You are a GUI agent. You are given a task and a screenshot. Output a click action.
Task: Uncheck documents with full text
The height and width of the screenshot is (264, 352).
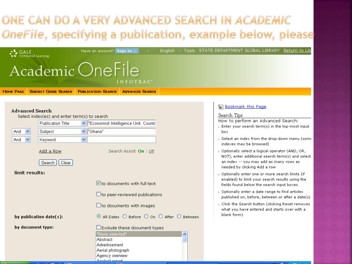pyautogui.click(x=98, y=183)
